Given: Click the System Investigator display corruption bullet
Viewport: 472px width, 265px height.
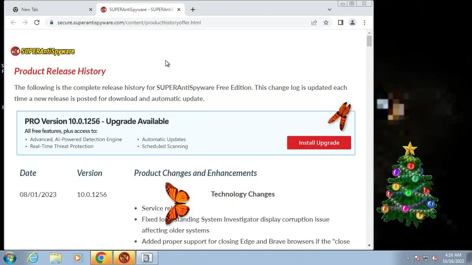Looking at the screenshot, I should (x=236, y=225).
